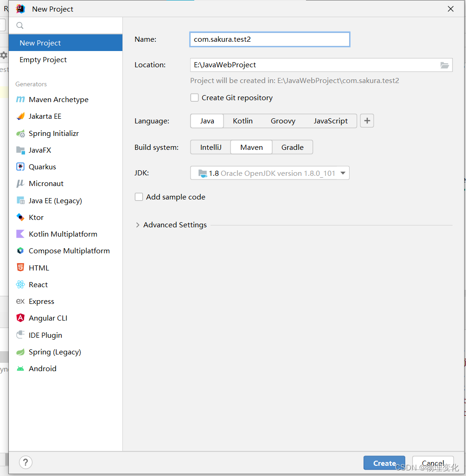The image size is (466, 476).
Task: Click the Express ex icon
Action: [x=20, y=301]
